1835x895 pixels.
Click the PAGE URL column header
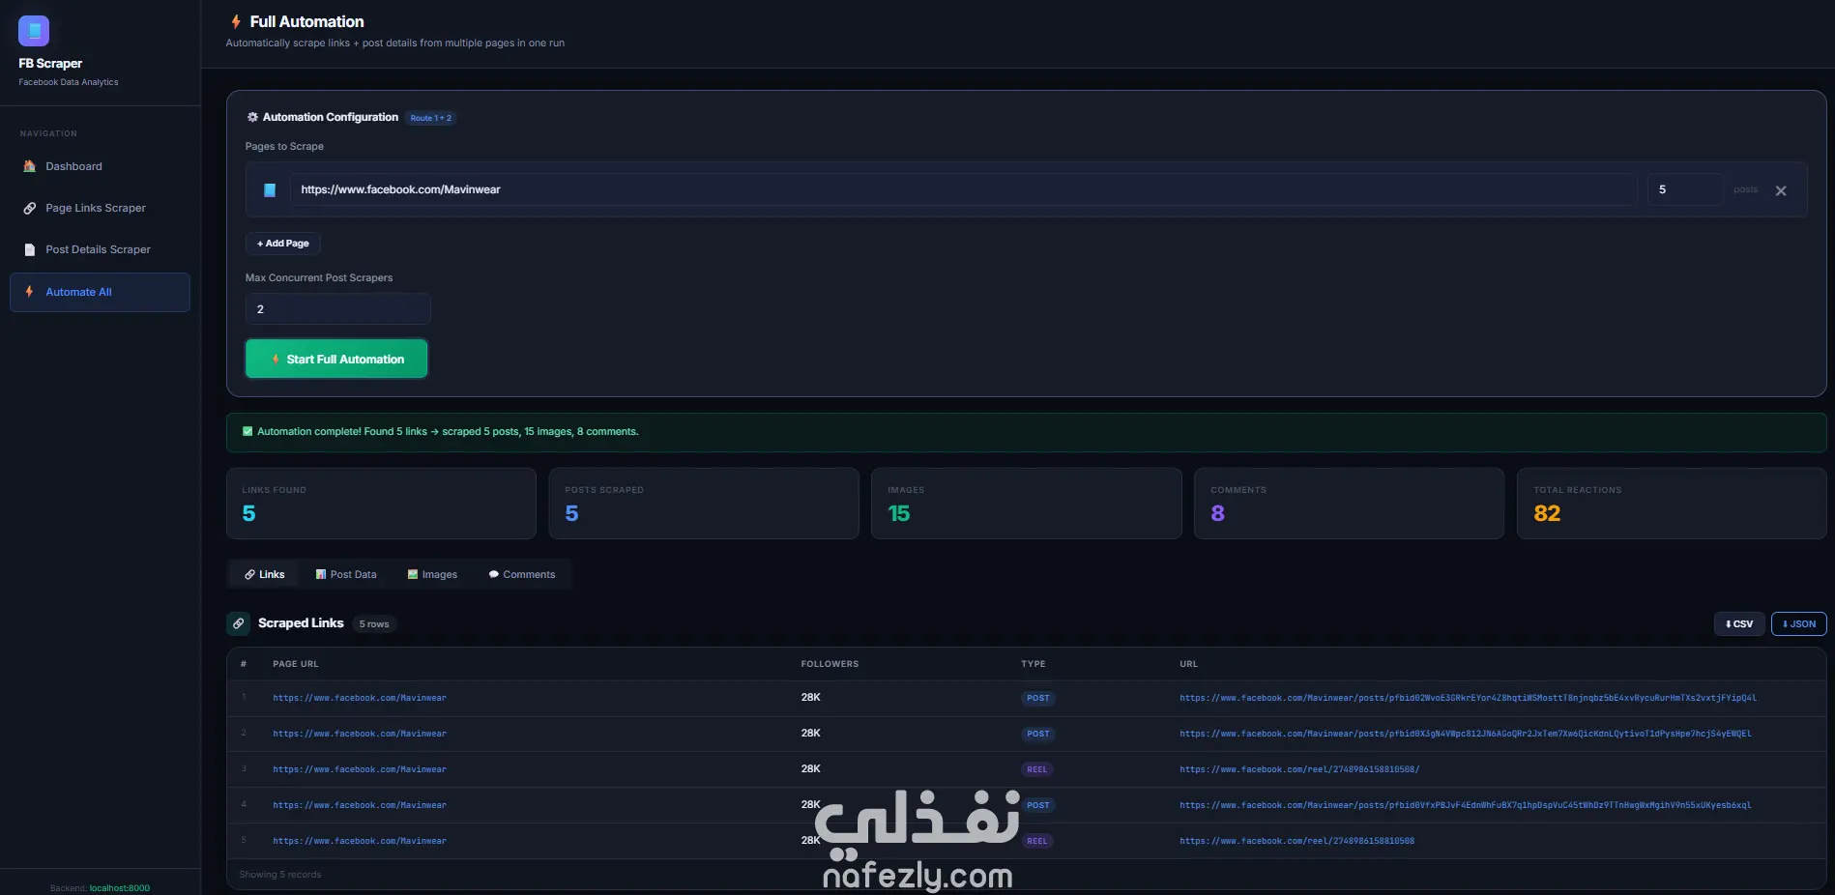coord(296,664)
